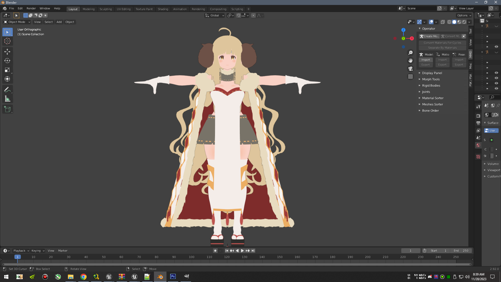
Task: Open the Windows Start menu
Action: point(6,277)
